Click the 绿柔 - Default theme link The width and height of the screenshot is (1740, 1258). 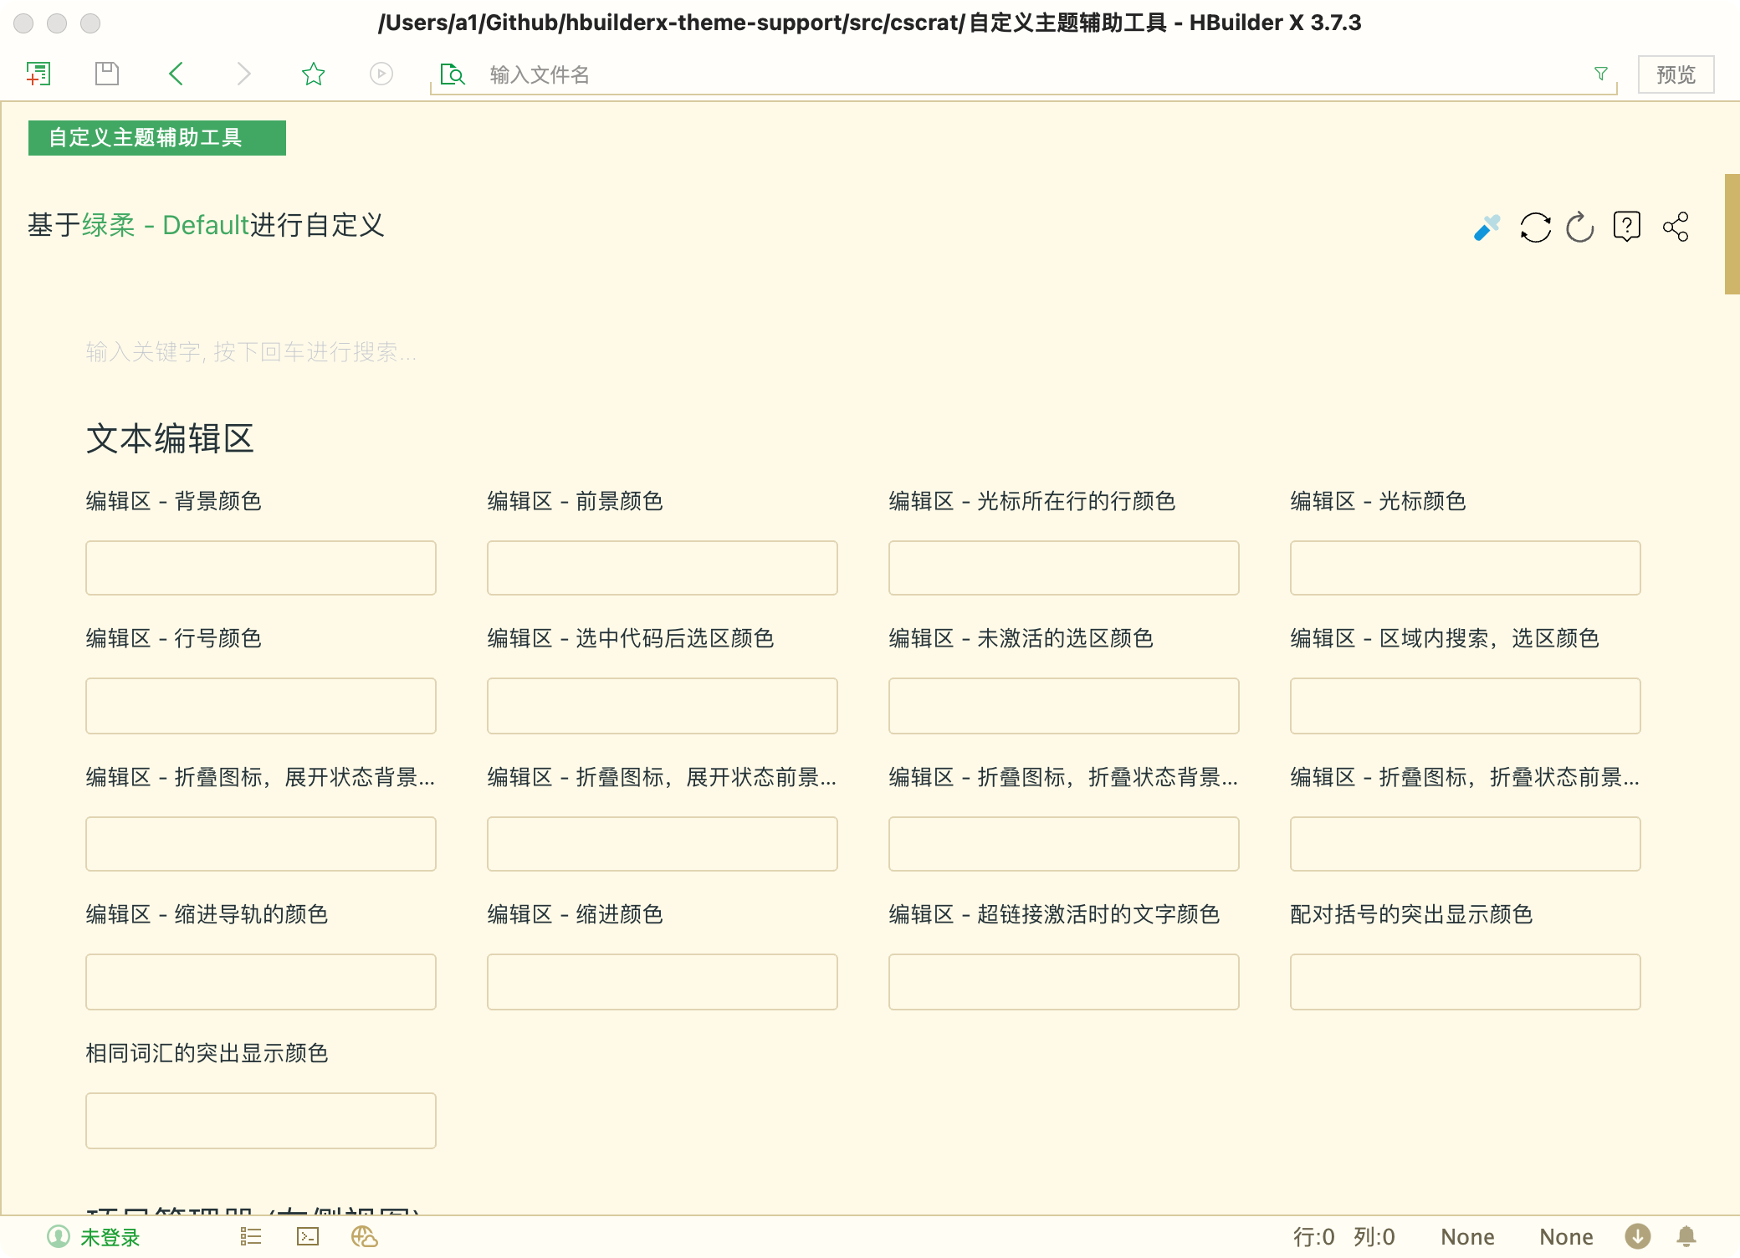(165, 225)
